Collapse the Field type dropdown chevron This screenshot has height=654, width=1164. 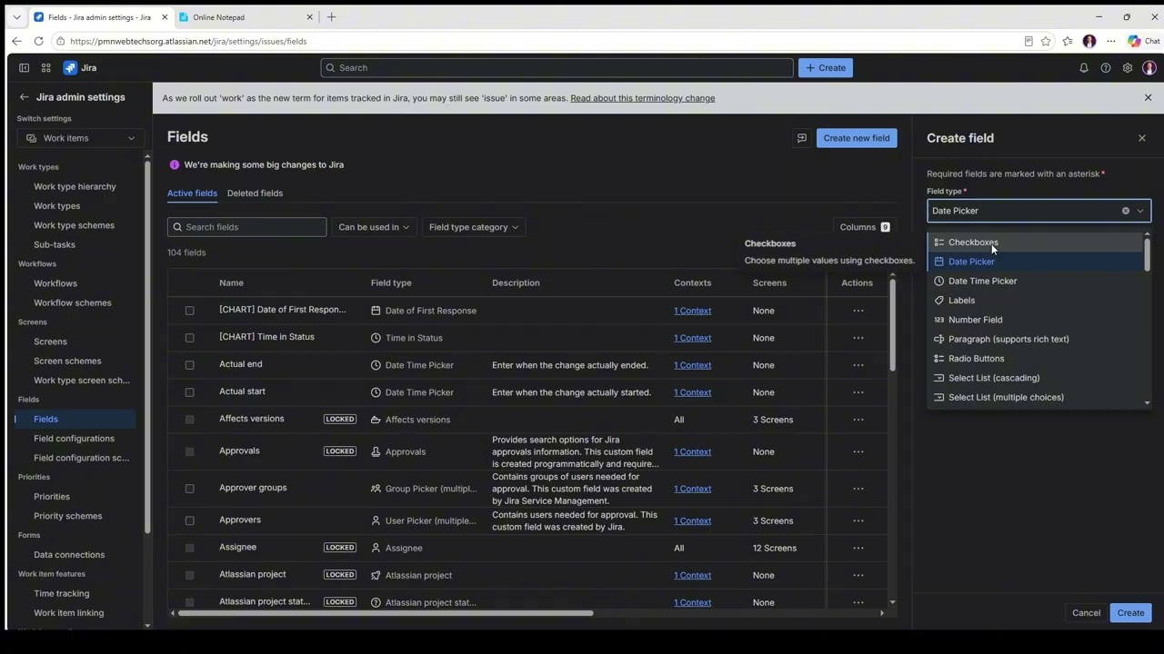(1140, 211)
